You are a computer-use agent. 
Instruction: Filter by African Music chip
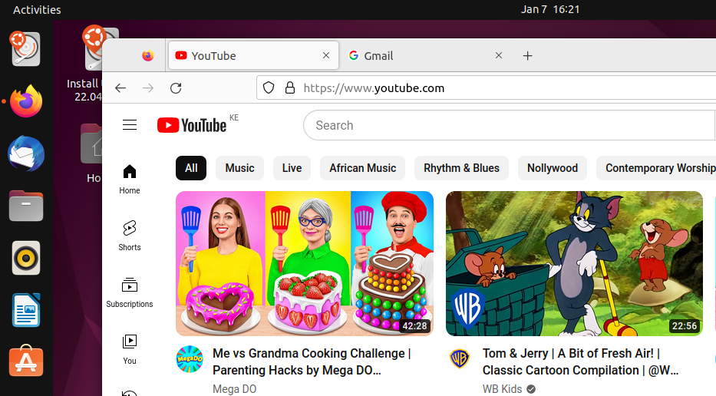362,168
